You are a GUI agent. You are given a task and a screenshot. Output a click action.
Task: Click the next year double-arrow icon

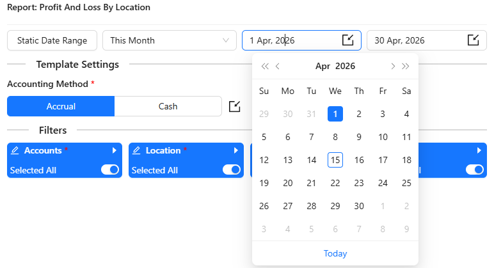point(406,66)
